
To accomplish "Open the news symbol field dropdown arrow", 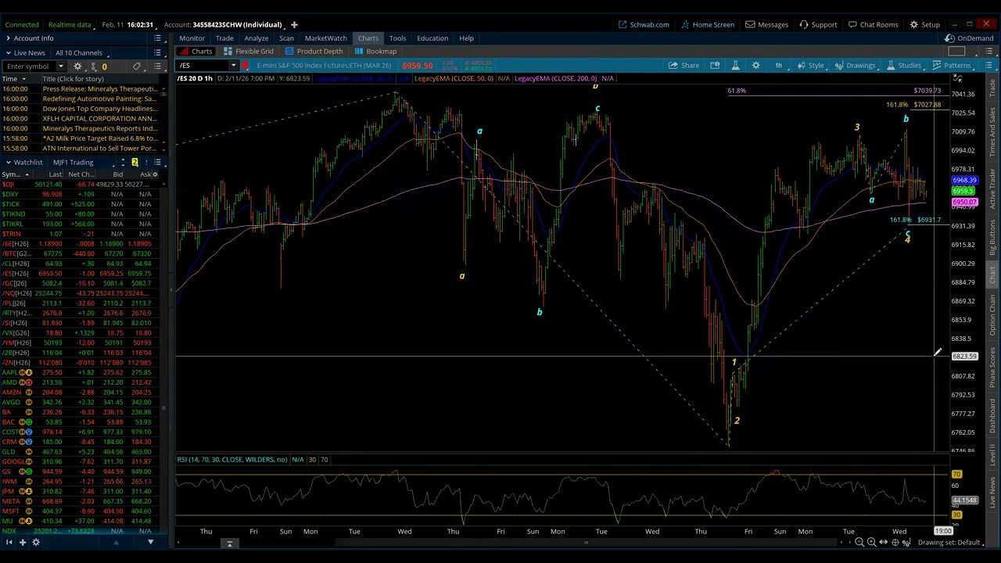I will click(x=59, y=66).
